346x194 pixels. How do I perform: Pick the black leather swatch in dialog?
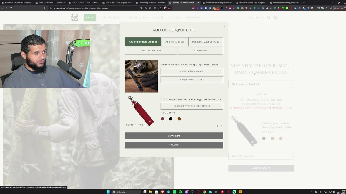point(171,119)
